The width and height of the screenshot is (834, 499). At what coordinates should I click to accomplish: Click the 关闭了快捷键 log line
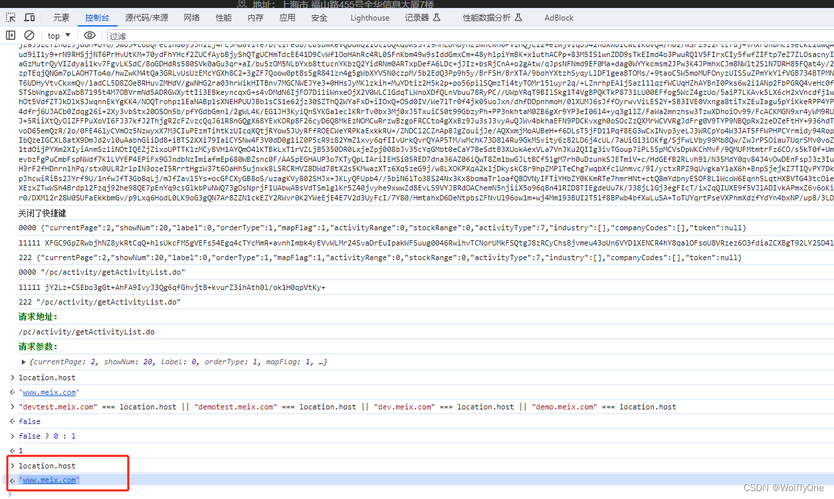tap(43, 214)
